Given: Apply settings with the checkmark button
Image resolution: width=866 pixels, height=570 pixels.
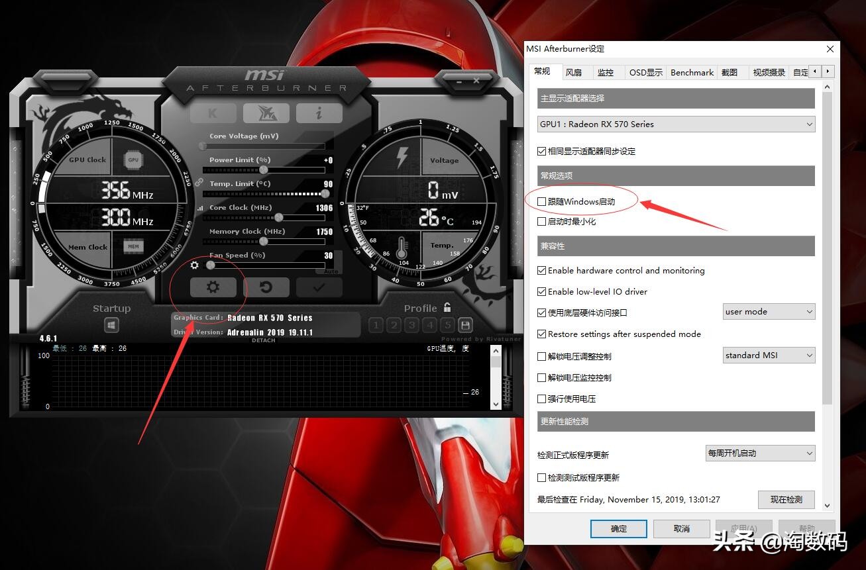Looking at the screenshot, I should pos(319,287).
